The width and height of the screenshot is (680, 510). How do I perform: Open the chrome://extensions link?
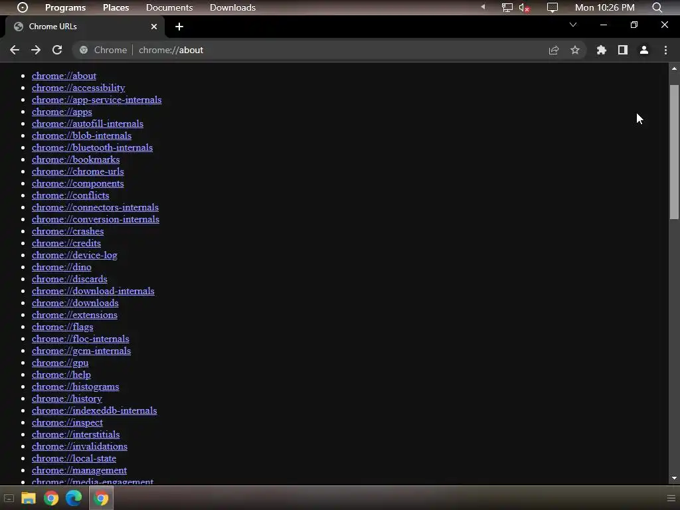(x=74, y=315)
